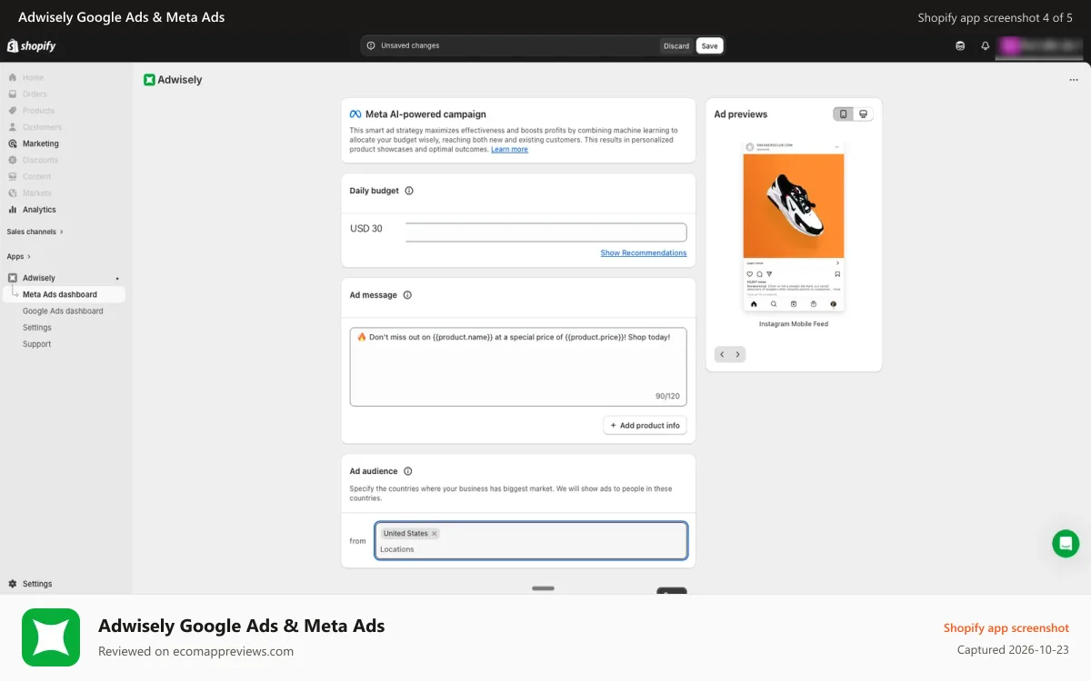Viewport: 1091px width, 681px height.
Task: Open Adwisely Settings submenu item
Action: [x=37, y=328]
